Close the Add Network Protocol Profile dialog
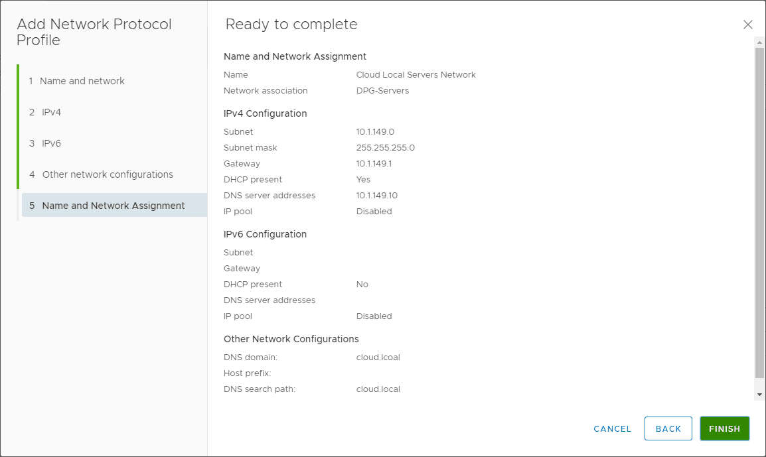766x457 pixels. pos(748,25)
